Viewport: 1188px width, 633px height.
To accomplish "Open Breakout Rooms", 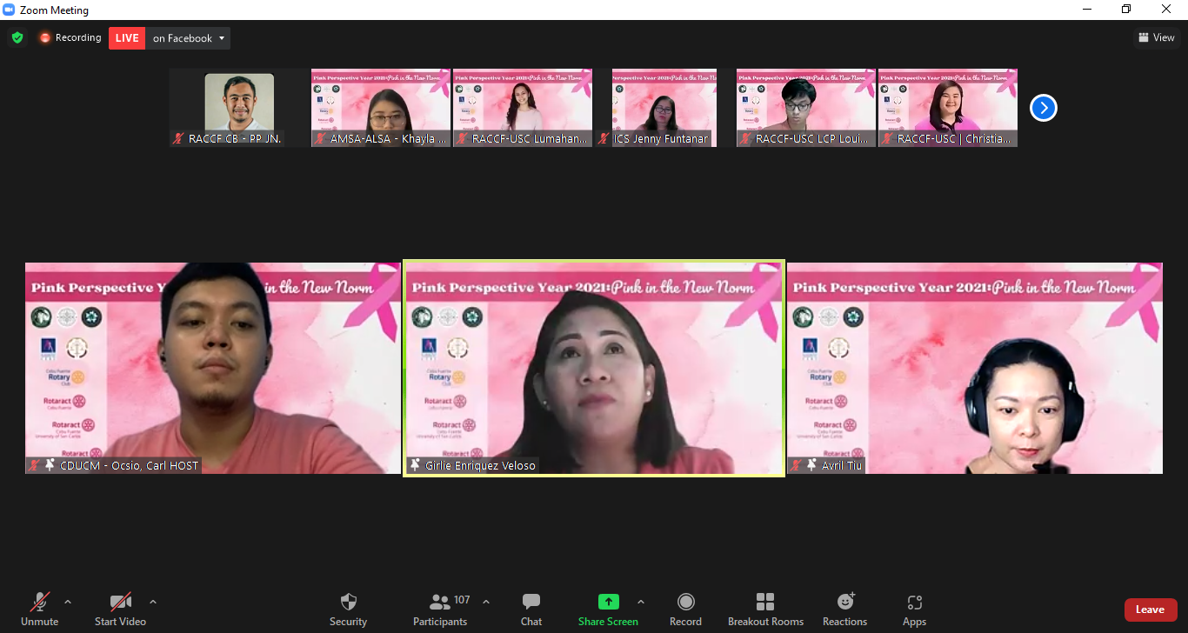I will click(765, 609).
